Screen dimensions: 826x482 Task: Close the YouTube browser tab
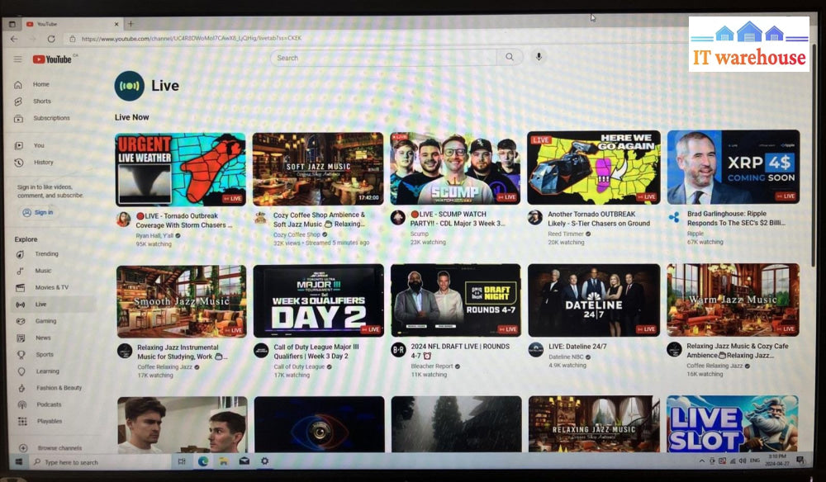[116, 24]
